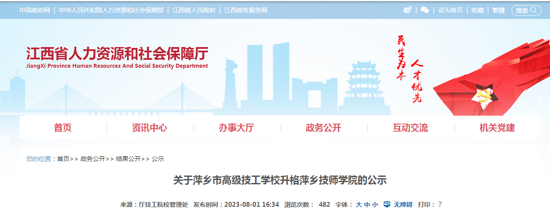550x216 pixels.
Task: Click 首页 in the breadcrumb
Action: [x=63, y=159]
